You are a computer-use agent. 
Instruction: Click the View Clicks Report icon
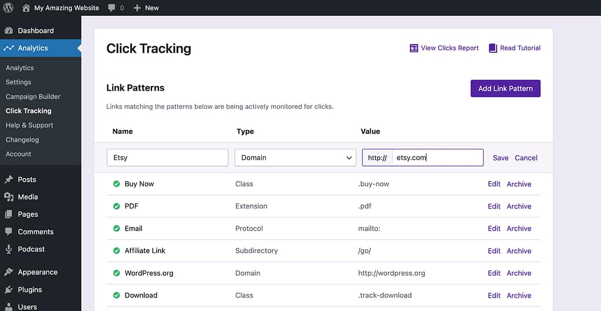[x=414, y=48]
